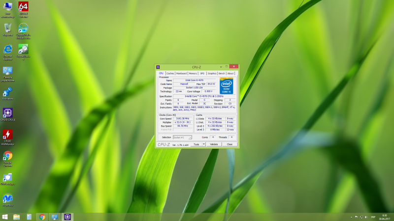Click the Validate button

(x=214, y=144)
